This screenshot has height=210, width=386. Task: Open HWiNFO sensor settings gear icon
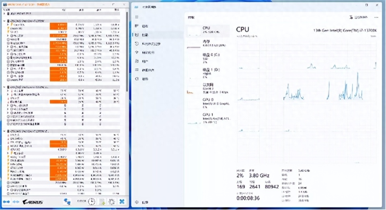(111, 202)
